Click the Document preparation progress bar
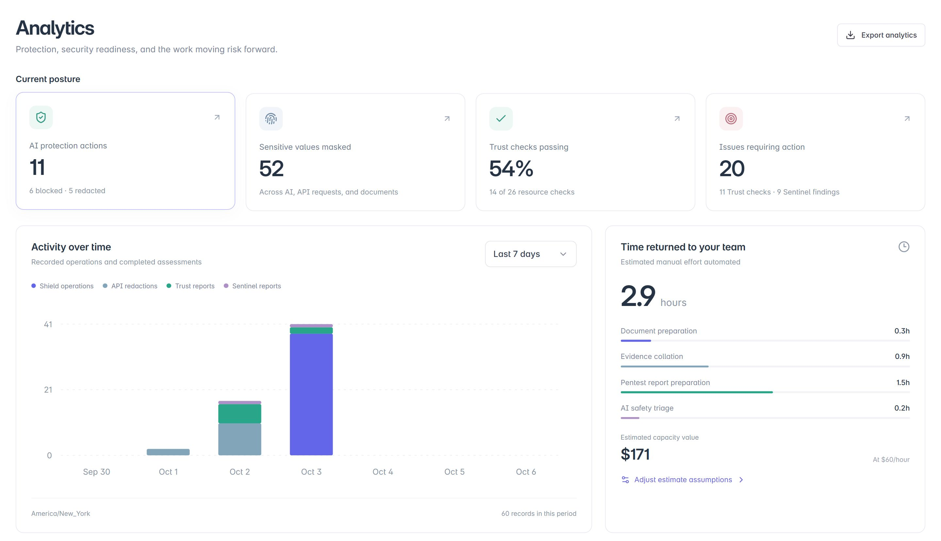Image resolution: width=941 pixels, height=541 pixels. click(x=765, y=341)
